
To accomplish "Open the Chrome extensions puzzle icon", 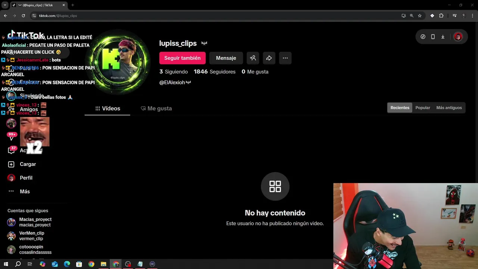I will 441,16.
